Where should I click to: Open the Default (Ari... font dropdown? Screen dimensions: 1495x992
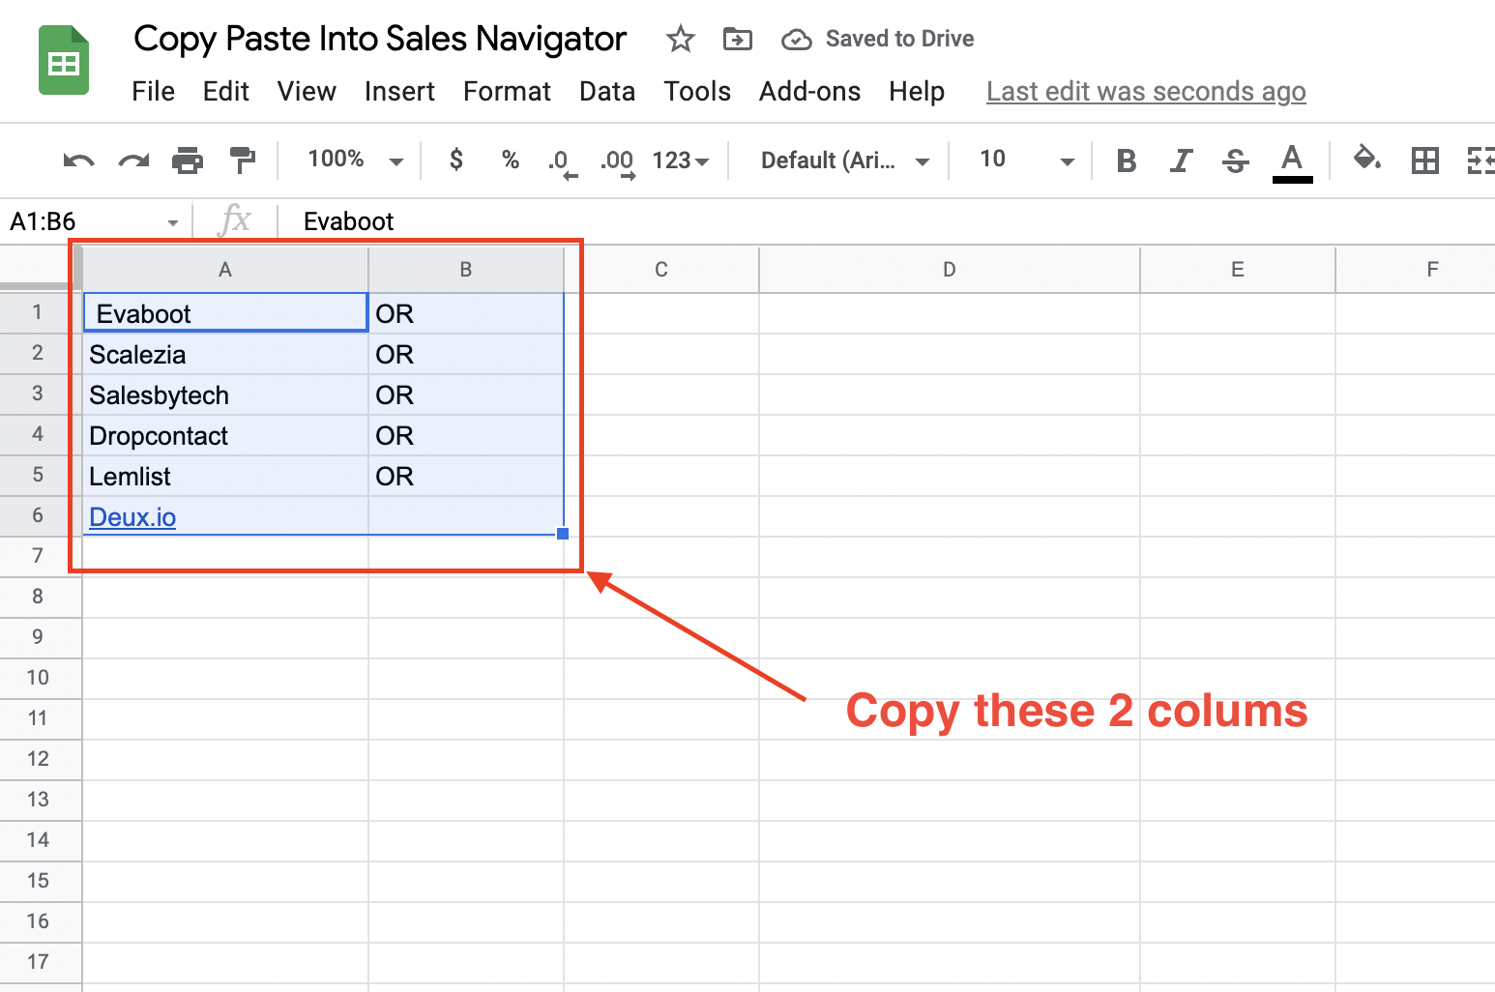coord(845,160)
